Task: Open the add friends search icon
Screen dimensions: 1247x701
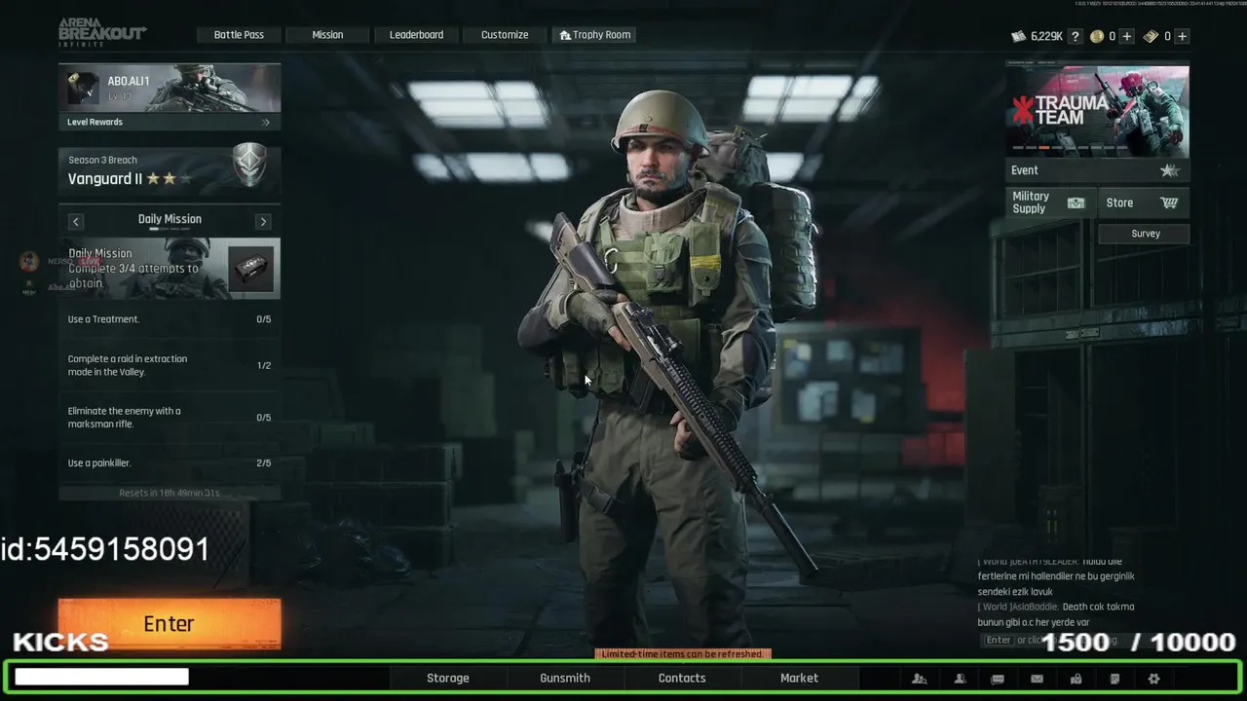Action: tap(919, 679)
